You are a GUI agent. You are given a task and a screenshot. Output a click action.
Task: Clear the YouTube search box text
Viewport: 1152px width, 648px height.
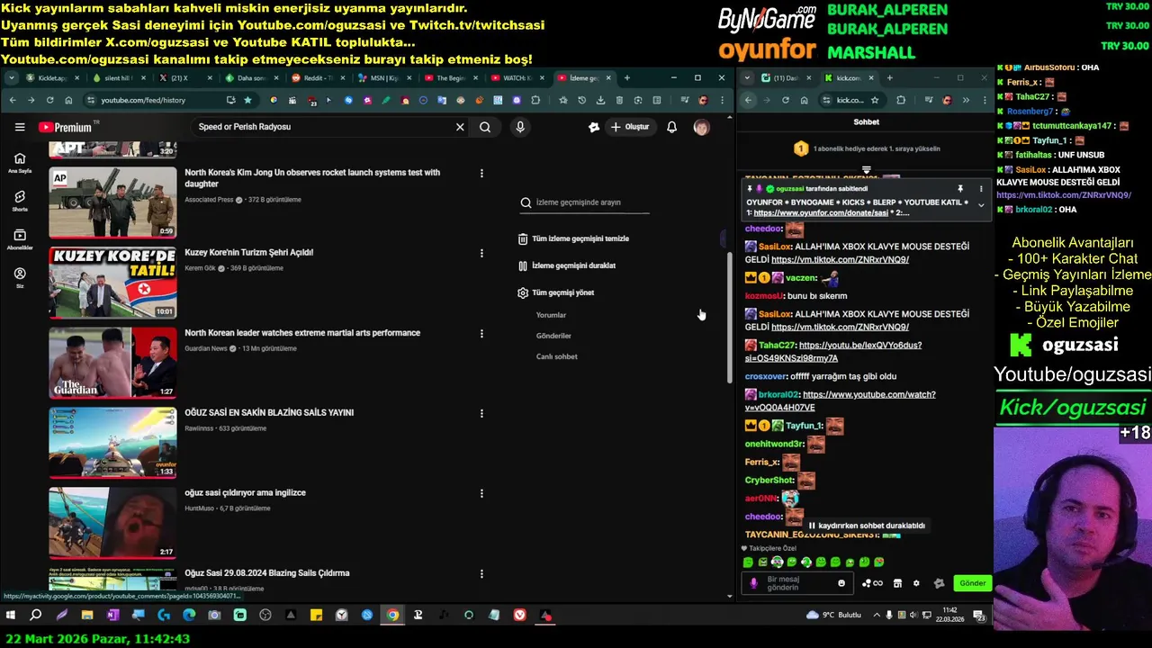[460, 127]
